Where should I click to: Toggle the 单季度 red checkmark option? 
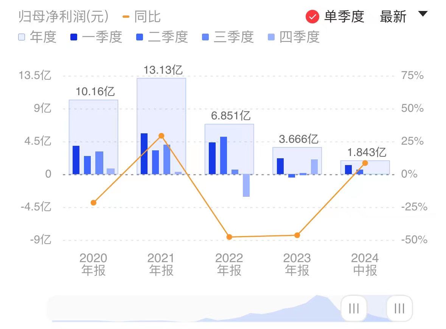(312, 17)
